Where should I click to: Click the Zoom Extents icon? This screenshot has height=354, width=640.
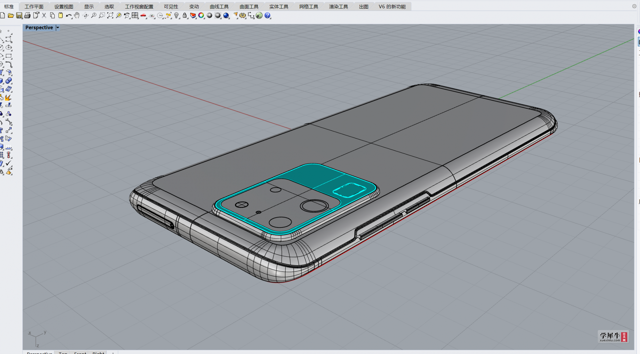[x=110, y=15]
